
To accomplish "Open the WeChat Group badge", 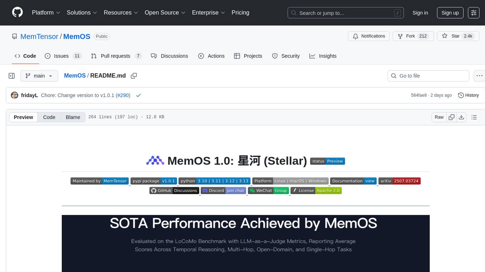I will click(268, 190).
